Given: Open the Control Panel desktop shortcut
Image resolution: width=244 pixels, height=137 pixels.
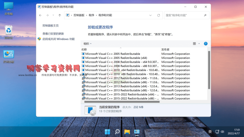Looking at the screenshot, I should coord(9,57).
